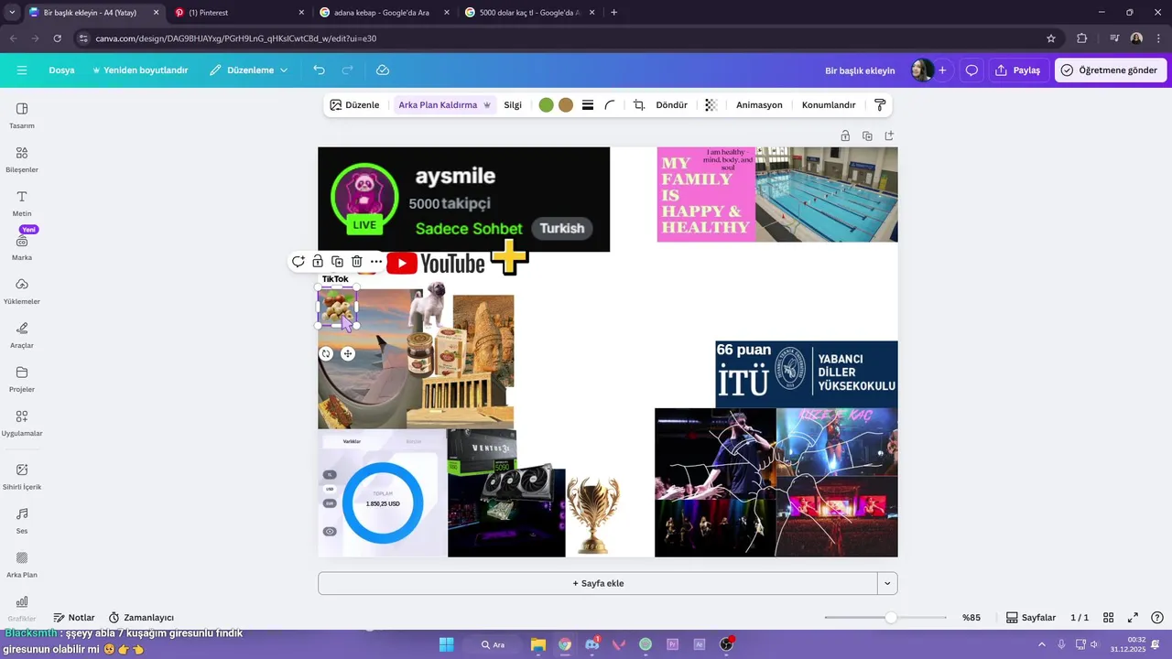Click the move handle below selection
Screen dimensions: 1172x659
coord(348,353)
